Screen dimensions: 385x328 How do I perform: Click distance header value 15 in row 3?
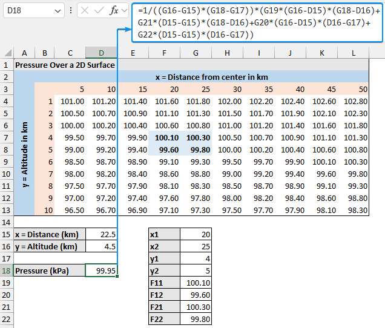133,89
